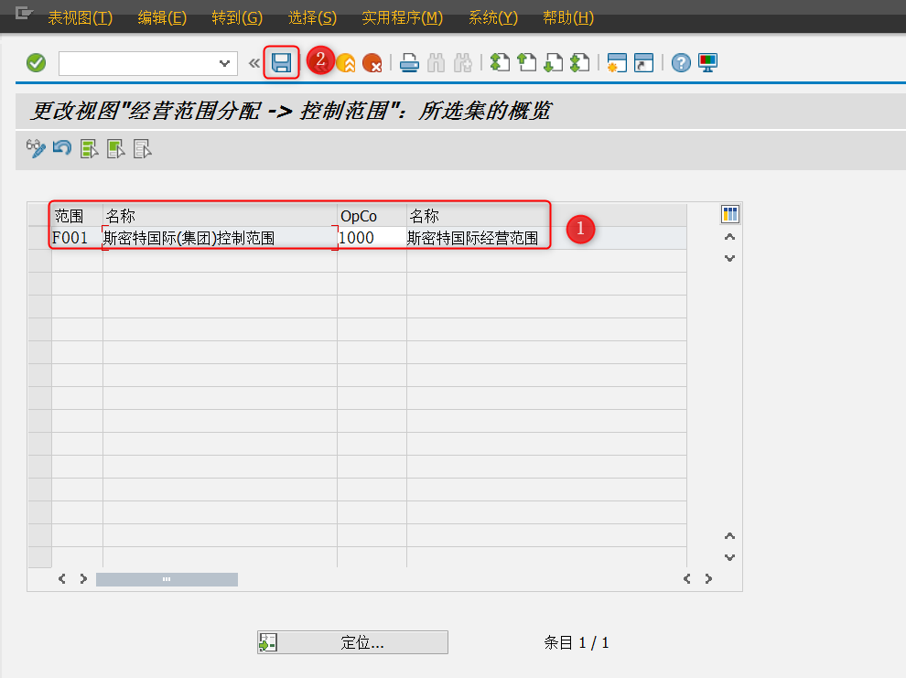Click the Undo icon below the title
The width and height of the screenshot is (906, 678).
tap(61, 148)
